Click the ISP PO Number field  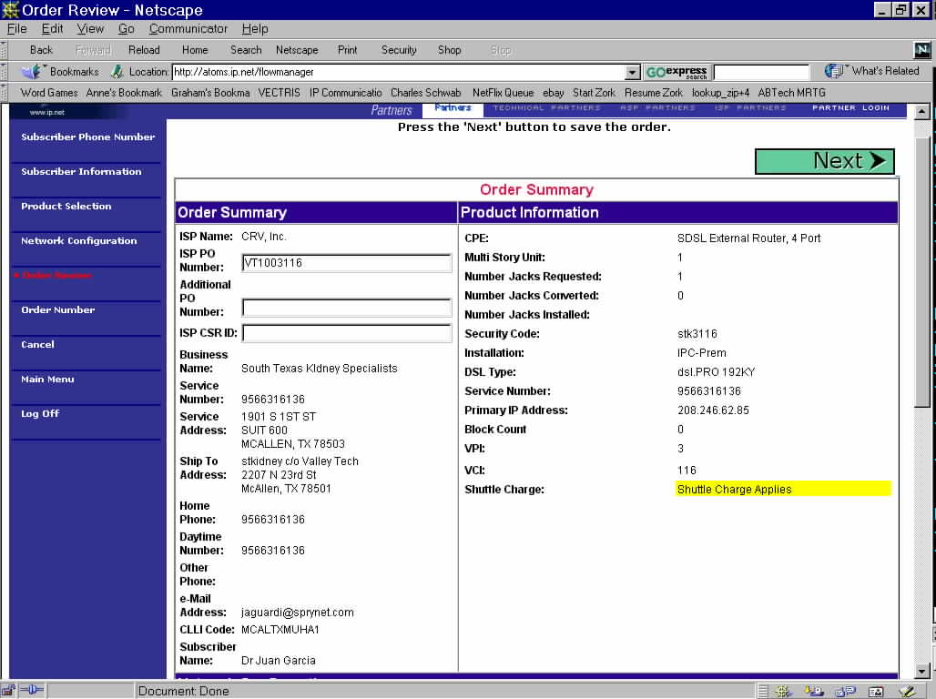click(347, 263)
